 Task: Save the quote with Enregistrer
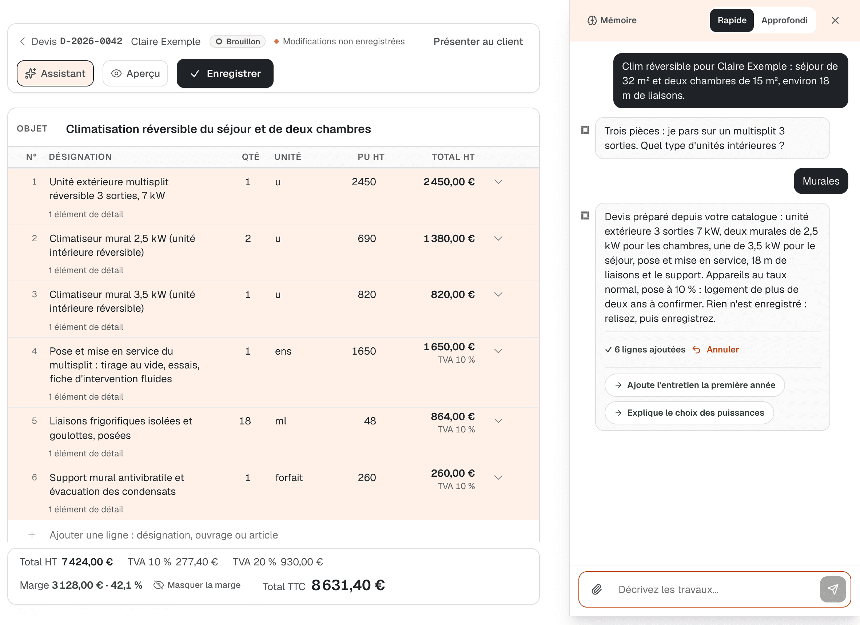click(225, 73)
